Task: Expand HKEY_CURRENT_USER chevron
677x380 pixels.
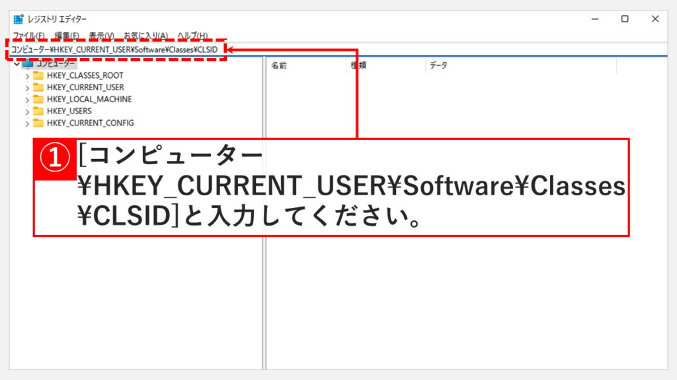Action: click(27, 88)
